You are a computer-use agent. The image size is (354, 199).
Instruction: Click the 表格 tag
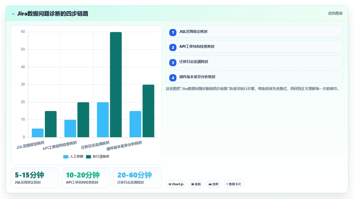pyautogui.click(x=196, y=184)
